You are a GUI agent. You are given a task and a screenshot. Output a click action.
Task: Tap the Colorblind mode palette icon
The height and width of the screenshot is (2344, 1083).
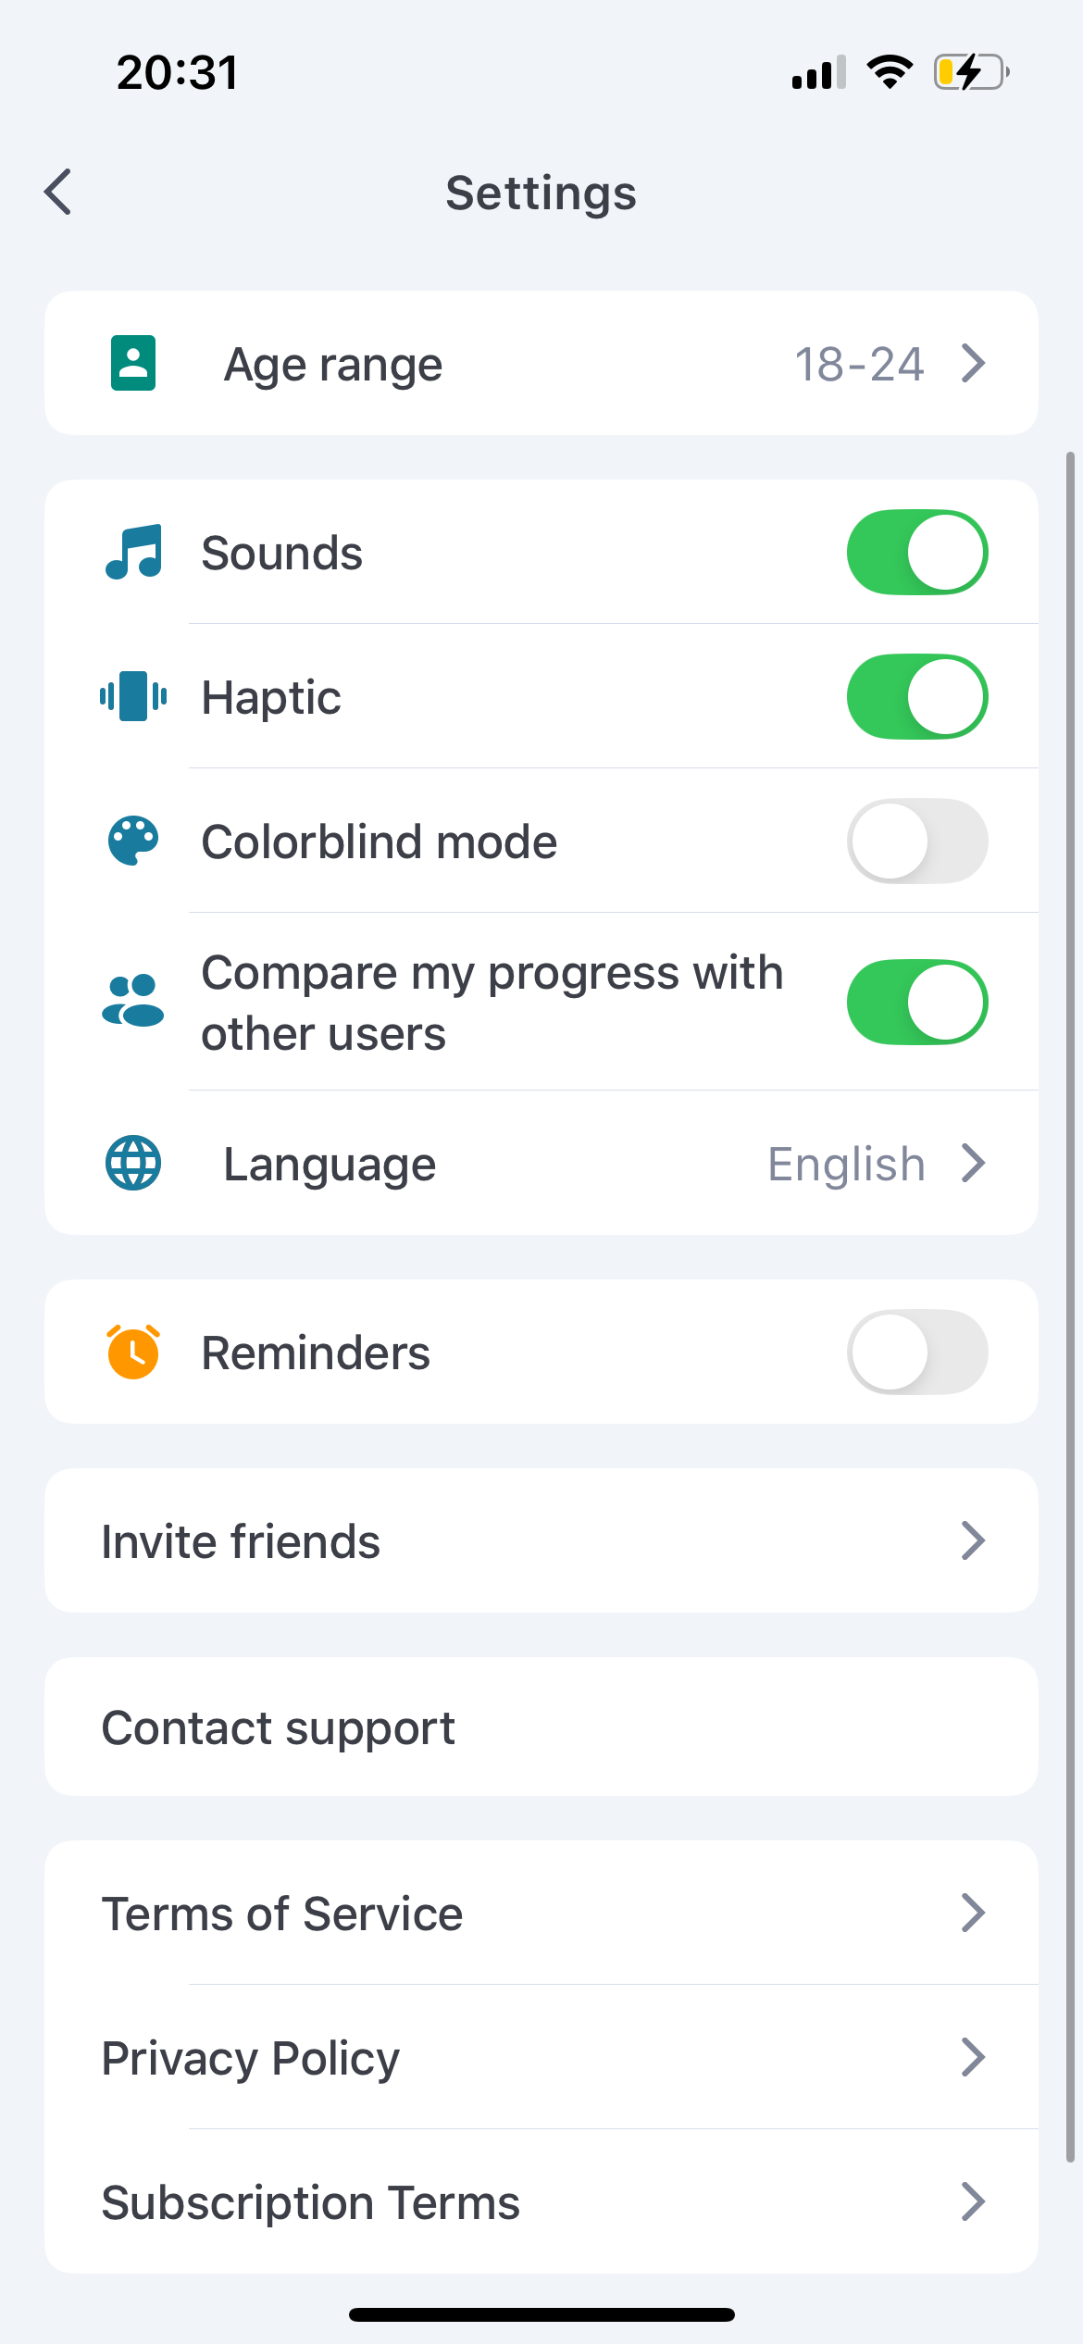tap(133, 841)
